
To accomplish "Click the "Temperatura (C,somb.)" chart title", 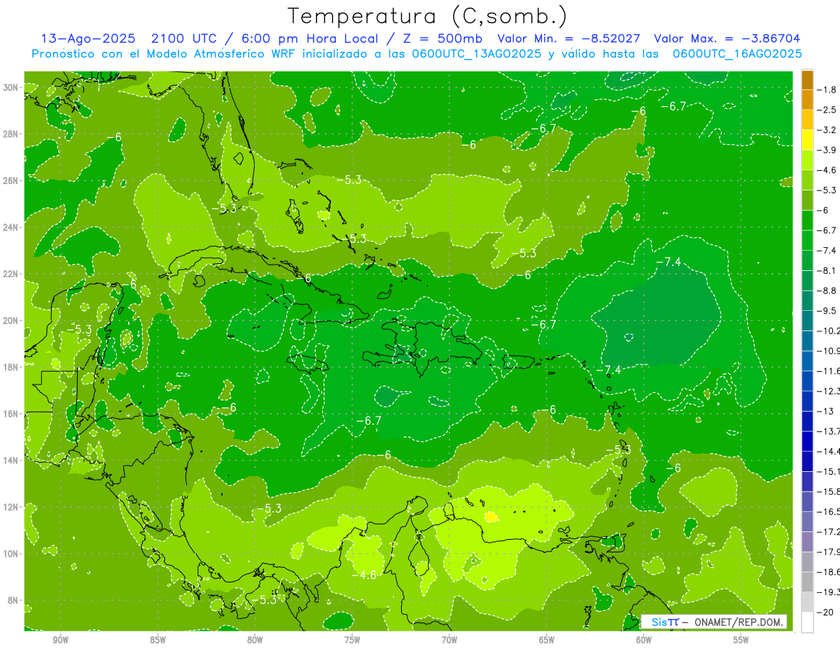I will point(428,17).
